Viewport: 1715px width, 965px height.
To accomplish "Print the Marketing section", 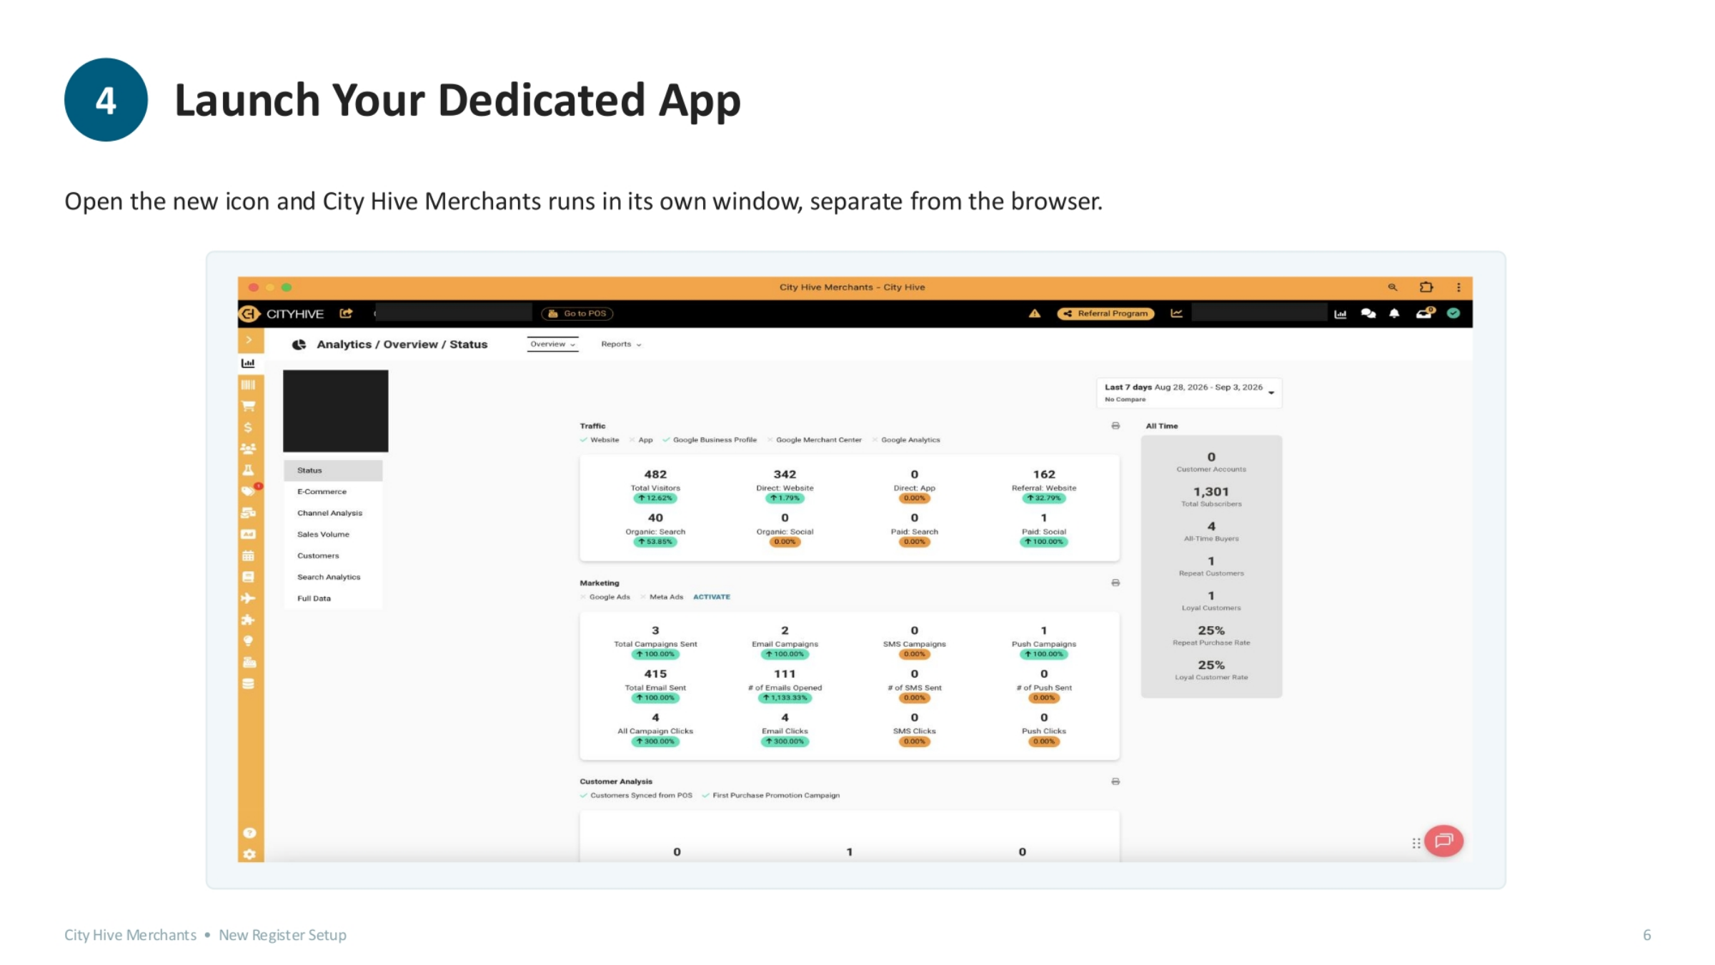I will click(1115, 583).
